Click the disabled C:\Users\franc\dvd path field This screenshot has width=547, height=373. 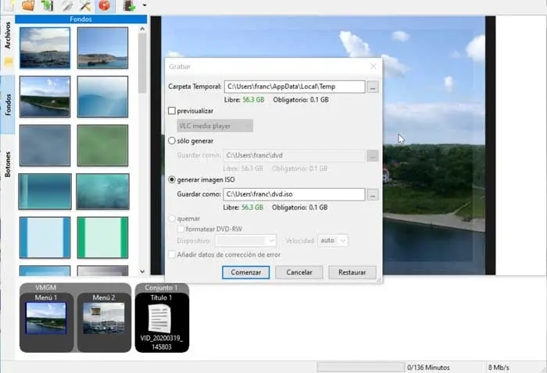coord(294,155)
